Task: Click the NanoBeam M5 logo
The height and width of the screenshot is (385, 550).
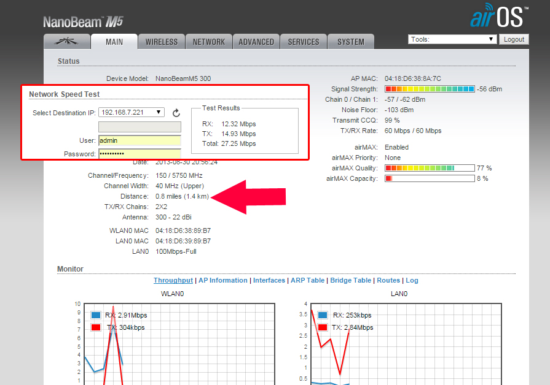Action: coord(83,22)
